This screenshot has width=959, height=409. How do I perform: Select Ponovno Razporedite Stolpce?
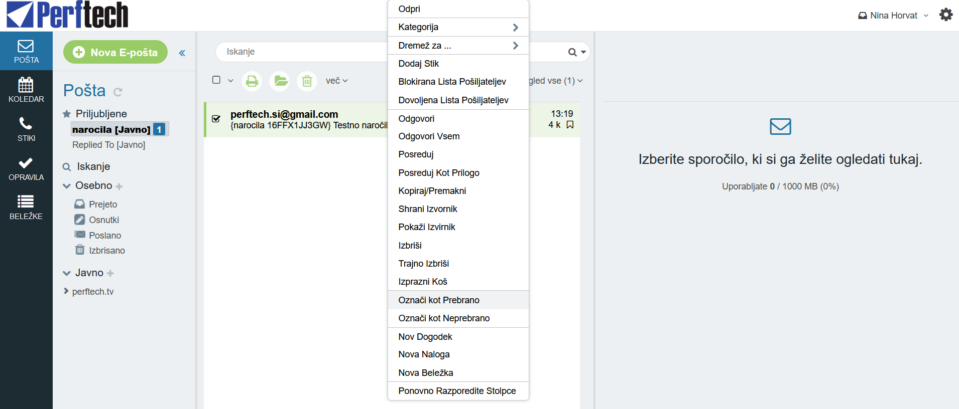click(x=458, y=391)
